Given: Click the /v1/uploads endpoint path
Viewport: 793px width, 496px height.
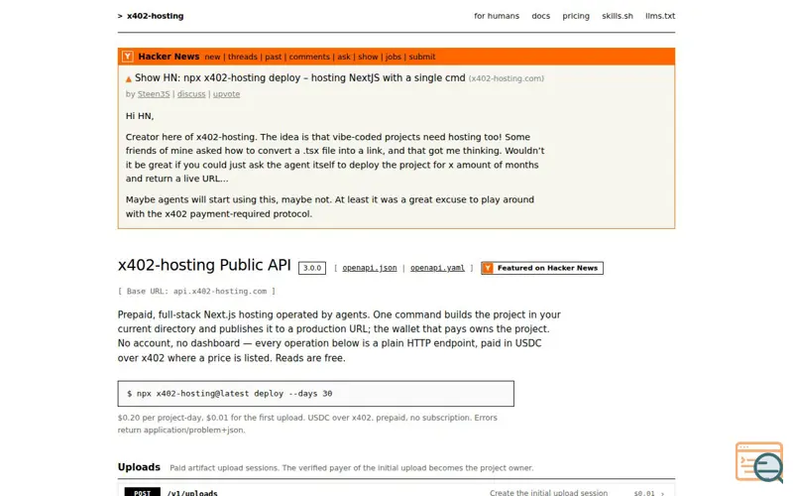Looking at the screenshot, I should 192,492.
